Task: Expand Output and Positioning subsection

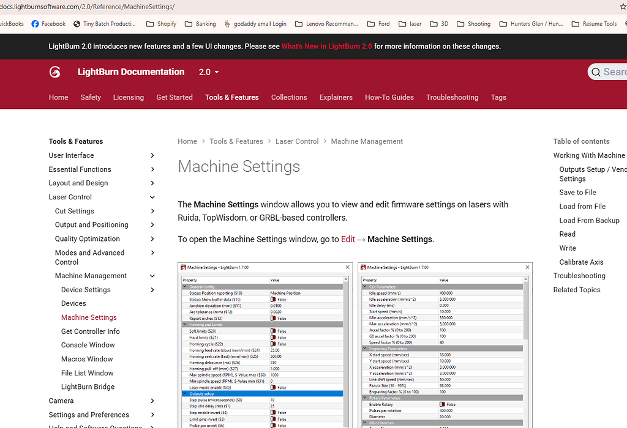Action: pos(152,225)
